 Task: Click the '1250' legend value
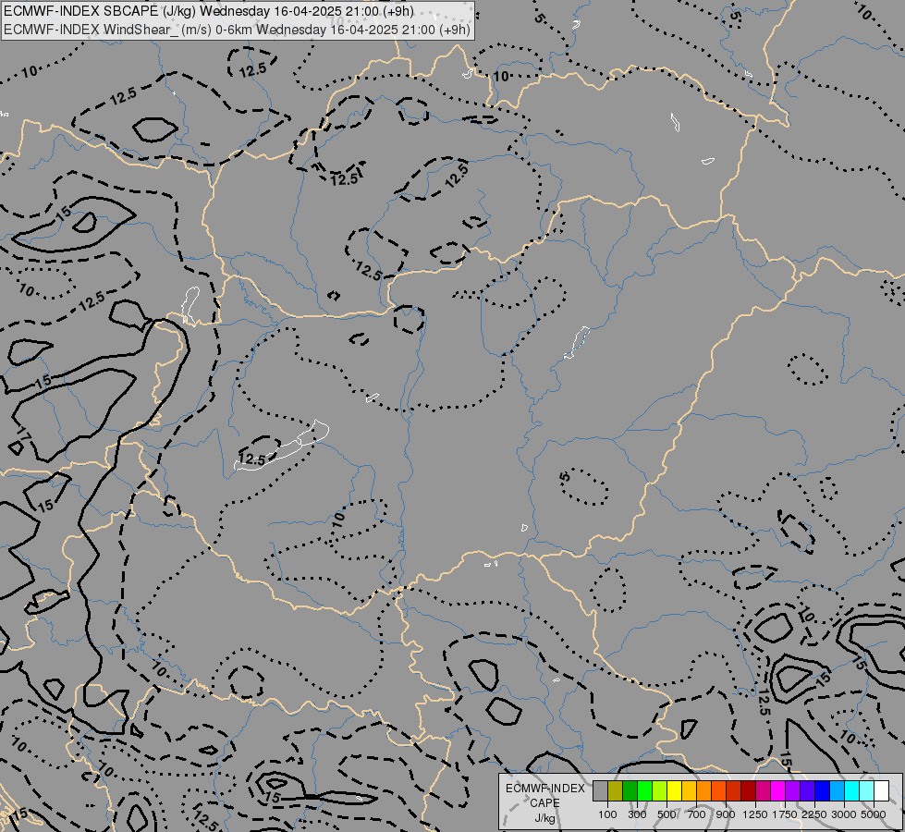(x=755, y=814)
